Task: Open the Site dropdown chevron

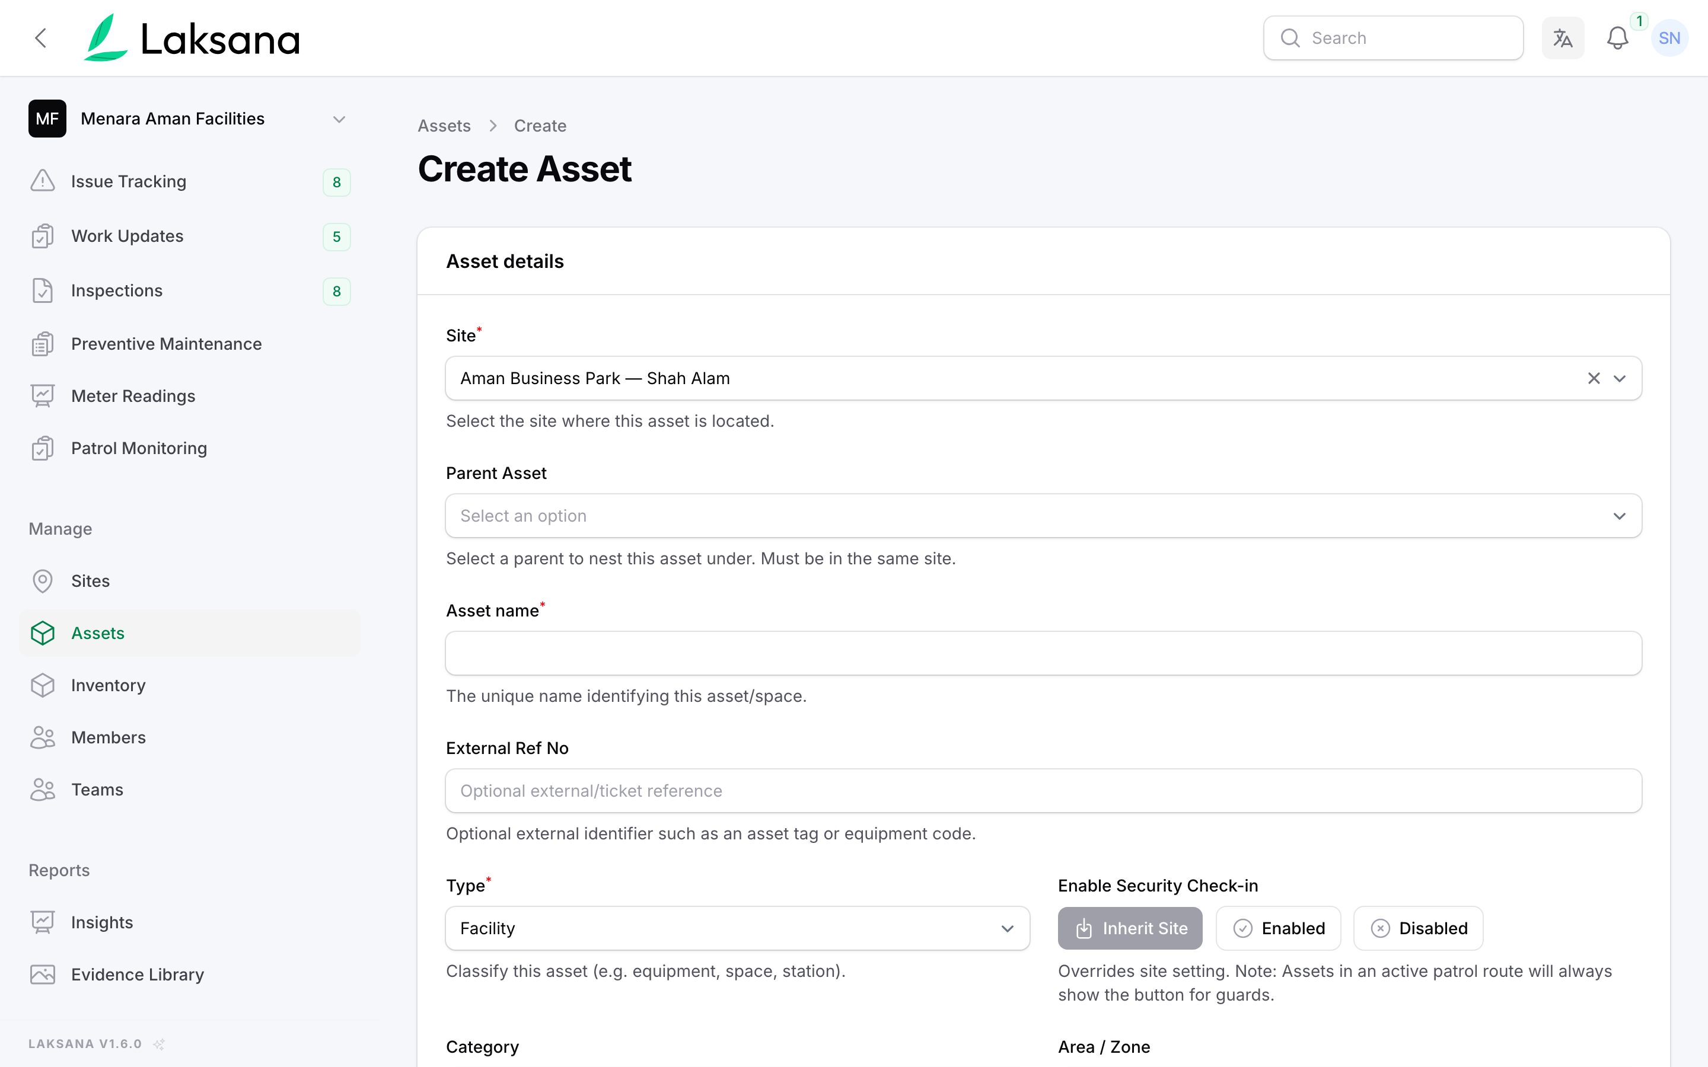Action: pyautogui.click(x=1620, y=378)
